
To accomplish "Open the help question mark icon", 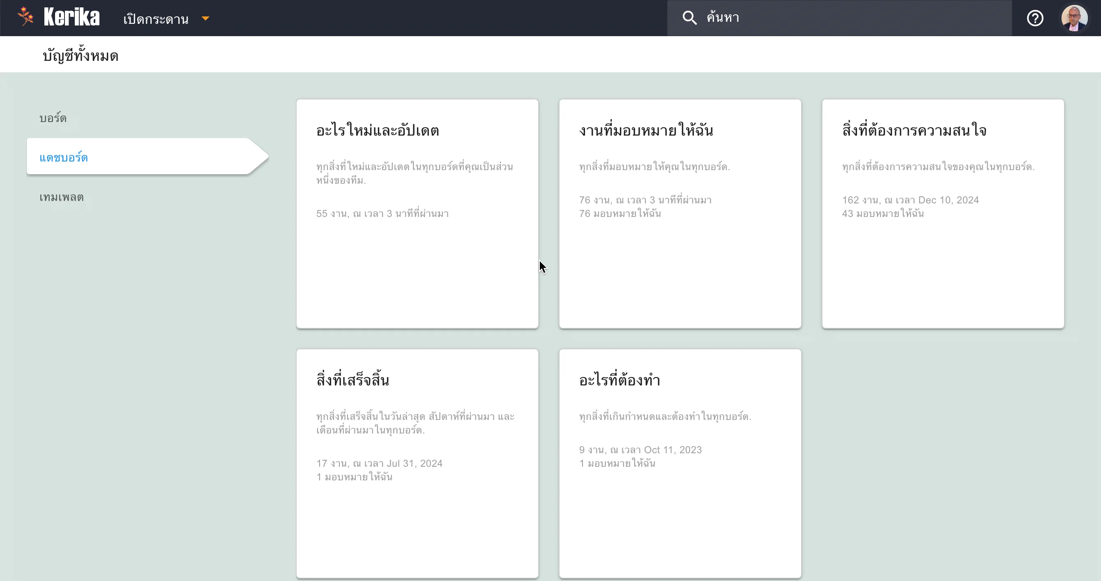I will (x=1035, y=18).
